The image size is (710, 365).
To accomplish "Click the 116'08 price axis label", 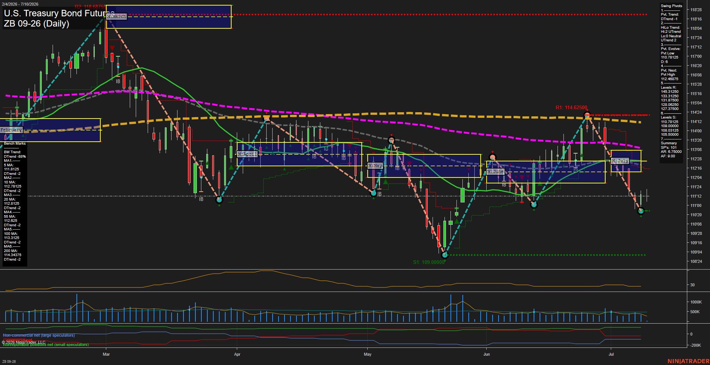I will tap(696, 75).
